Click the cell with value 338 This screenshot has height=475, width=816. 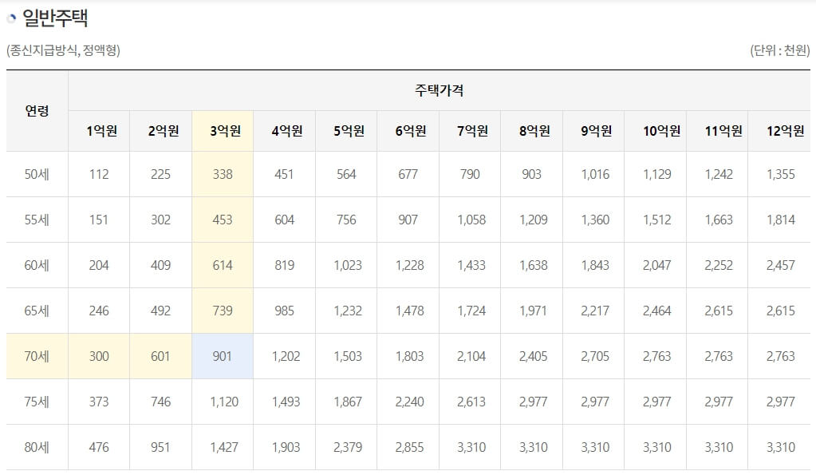[x=222, y=174]
